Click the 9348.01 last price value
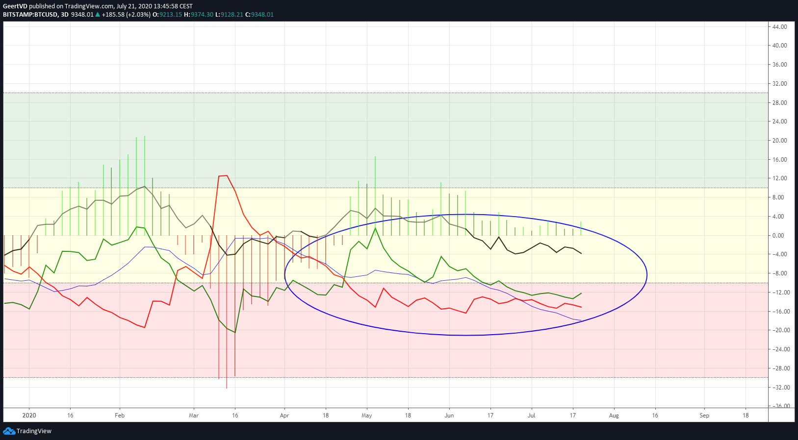 82,15
